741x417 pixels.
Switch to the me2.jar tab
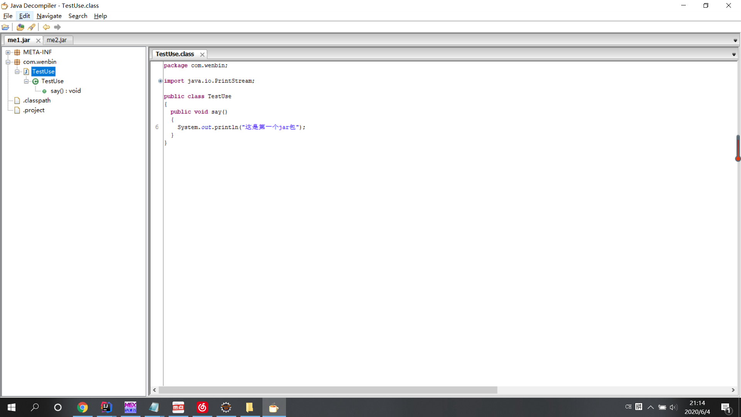tap(57, 40)
